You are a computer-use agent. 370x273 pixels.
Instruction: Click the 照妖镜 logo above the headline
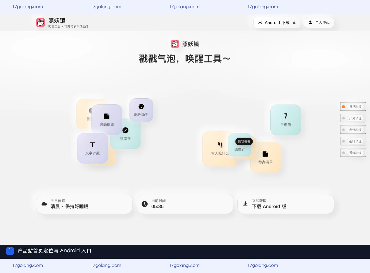coord(175,44)
